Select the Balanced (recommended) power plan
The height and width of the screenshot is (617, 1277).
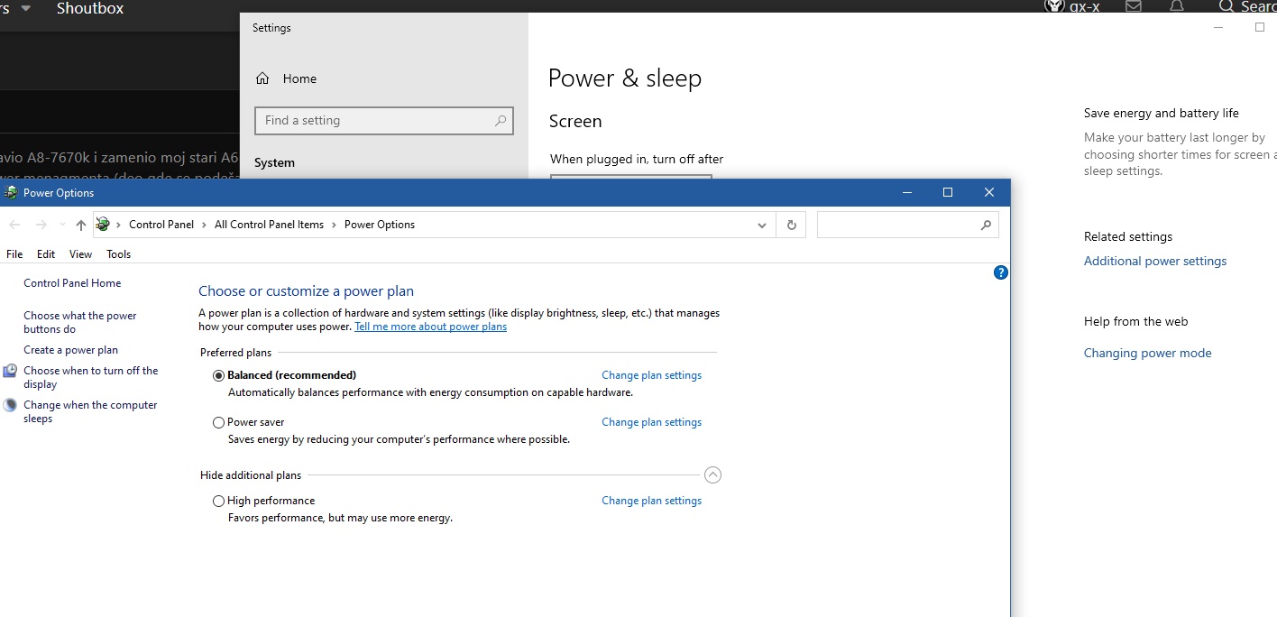pyautogui.click(x=218, y=375)
